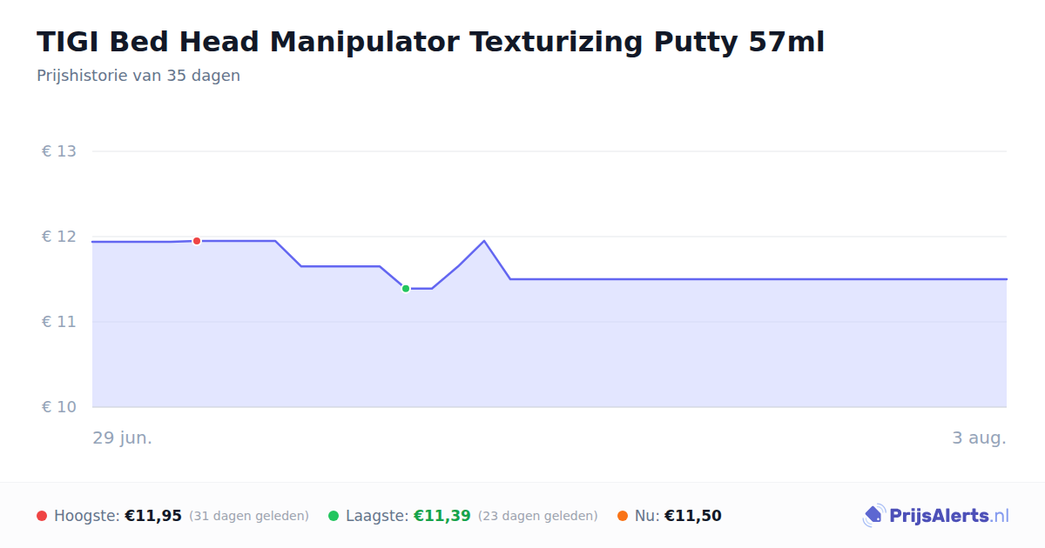Viewport: 1045px width, 548px height.
Task: Click the highest price value €11,95
Action: tap(153, 516)
